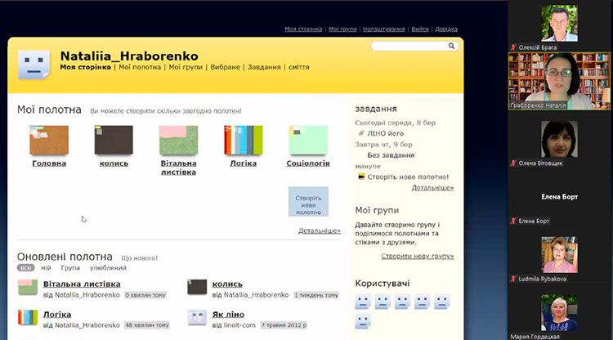Select the улюблений filter for updated canvases
The height and width of the screenshot is (340, 613).
click(108, 268)
